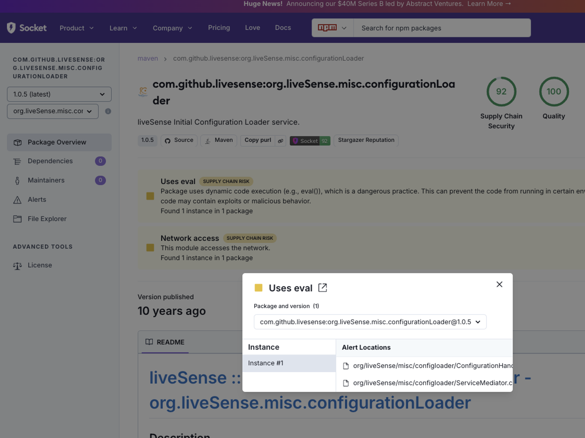
Task: Open the Maven registry button
Action: [219, 140]
